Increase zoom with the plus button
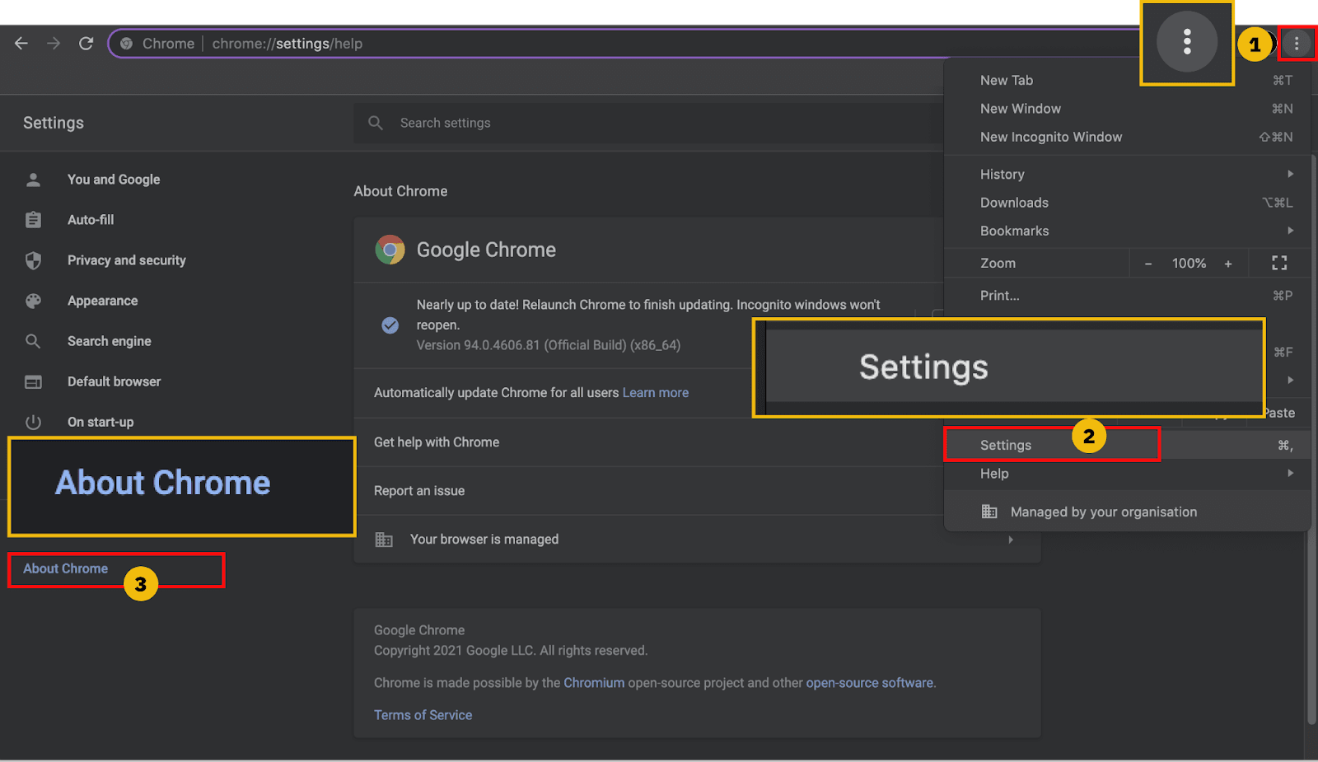The image size is (1318, 762). tap(1228, 264)
